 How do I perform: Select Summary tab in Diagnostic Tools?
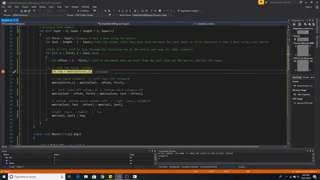click(x=297, y=77)
